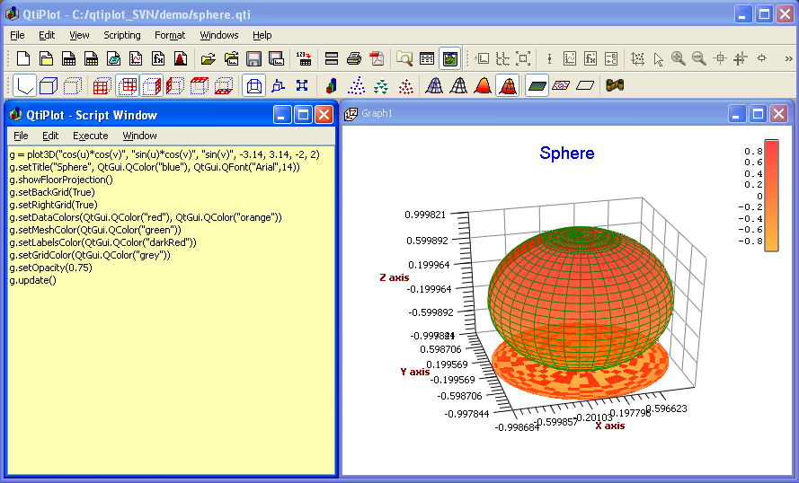Click the New Function Plot (fx) icon
This screenshot has width=799, height=483.
click(158, 59)
